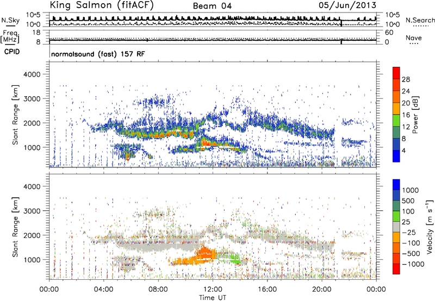
Task: Click the N.Sky legend label
Action: (10, 20)
